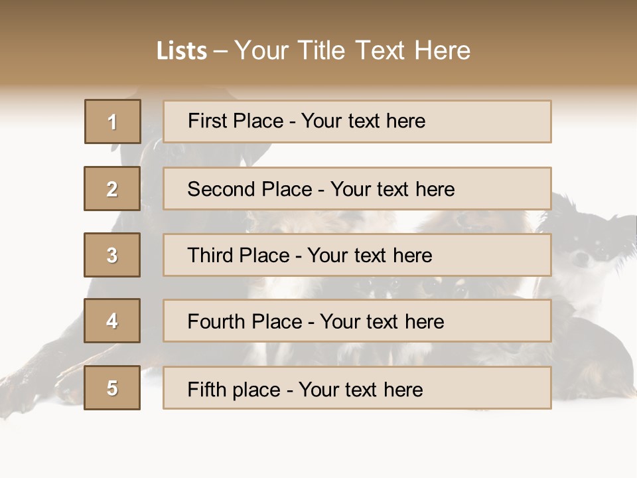Select the number 2 box
Image resolution: width=637 pixels, height=478 pixels.
112,189
